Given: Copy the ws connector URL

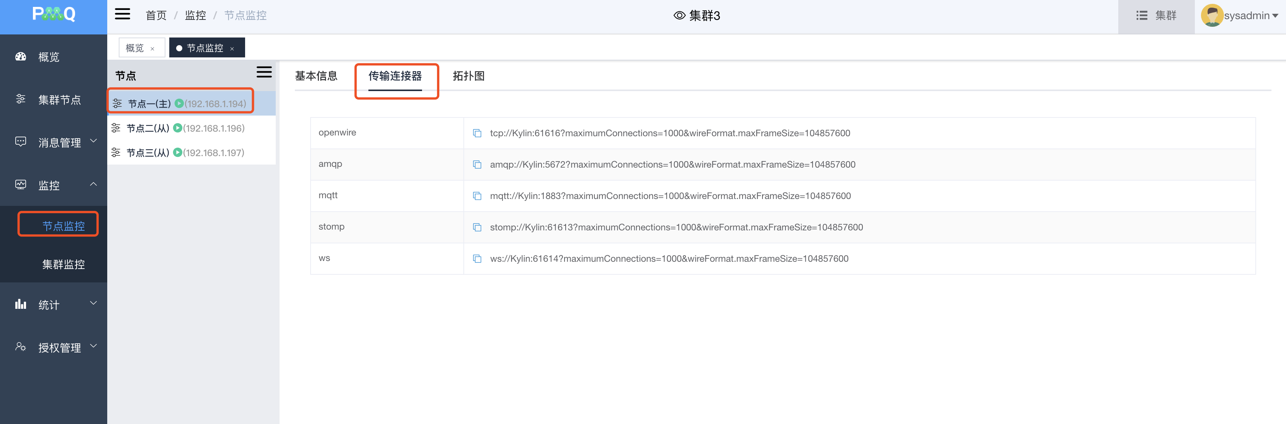Looking at the screenshot, I should coord(477,259).
